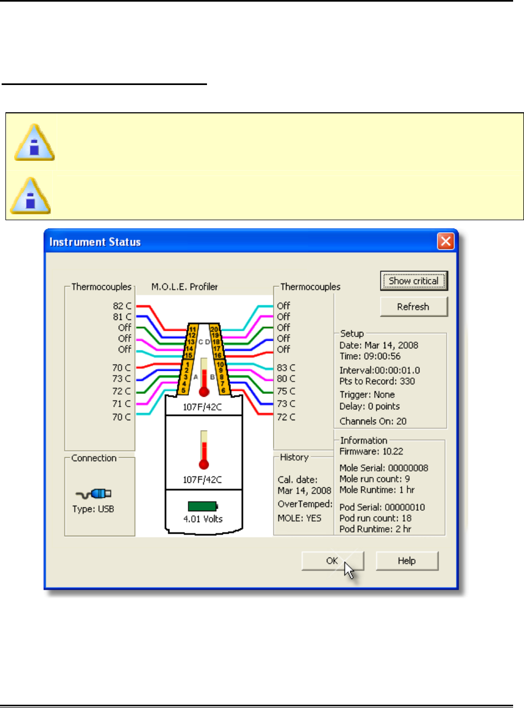Click the left 71 C reading
This screenshot has height=708, width=524.
click(x=121, y=403)
